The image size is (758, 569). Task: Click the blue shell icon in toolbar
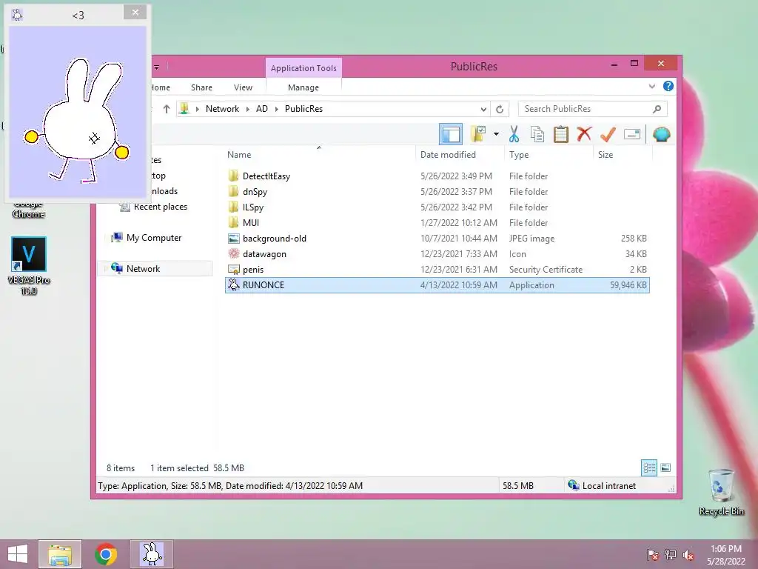click(661, 134)
